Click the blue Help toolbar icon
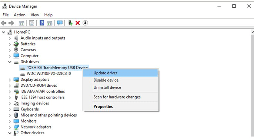 (x=42, y=23)
